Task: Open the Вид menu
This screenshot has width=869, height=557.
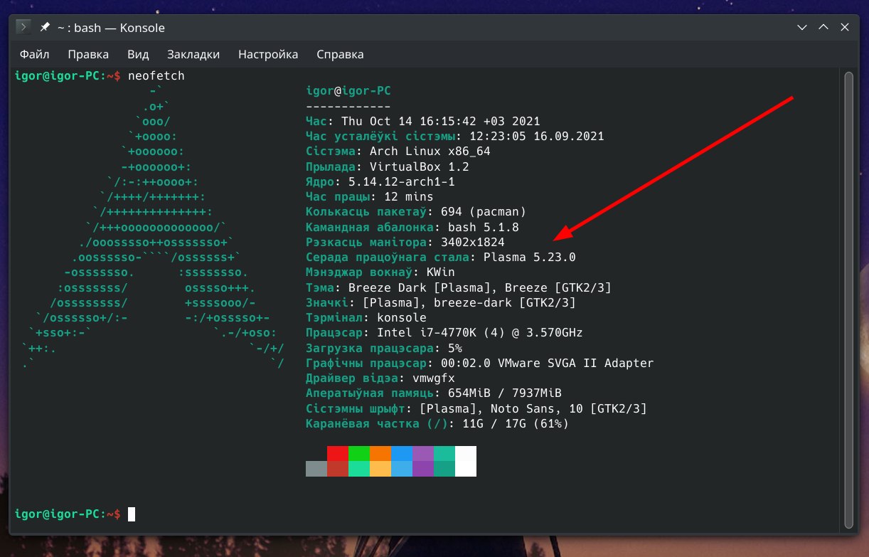Action: (138, 54)
